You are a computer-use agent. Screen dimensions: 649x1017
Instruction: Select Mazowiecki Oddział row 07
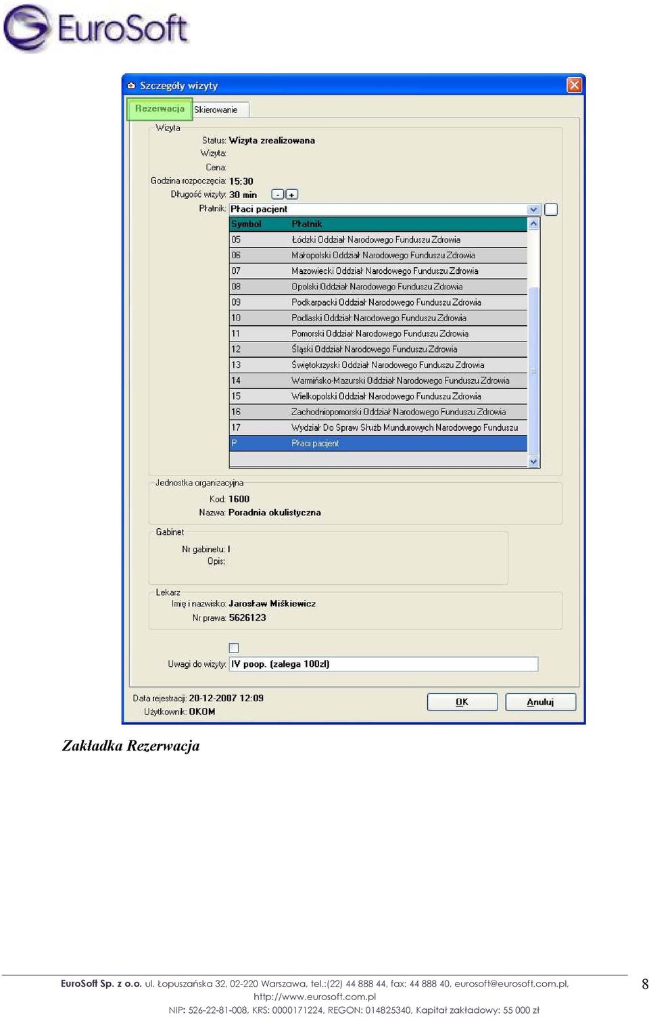(x=378, y=271)
